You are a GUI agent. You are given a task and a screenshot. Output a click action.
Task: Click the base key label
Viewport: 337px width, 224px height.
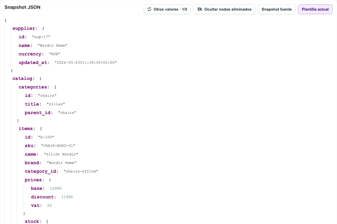38,188
